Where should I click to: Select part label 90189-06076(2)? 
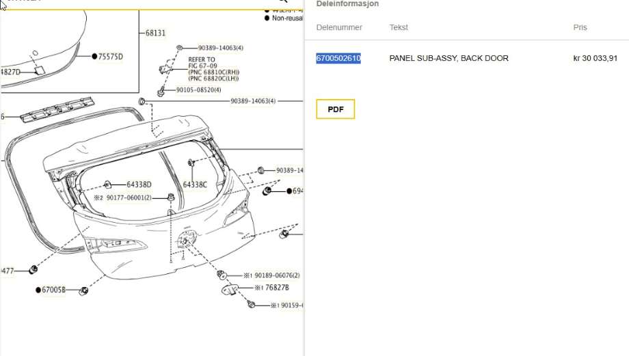coord(277,275)
